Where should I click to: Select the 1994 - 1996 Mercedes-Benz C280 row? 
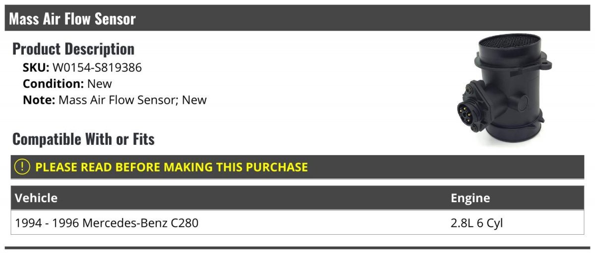[297, 223]
